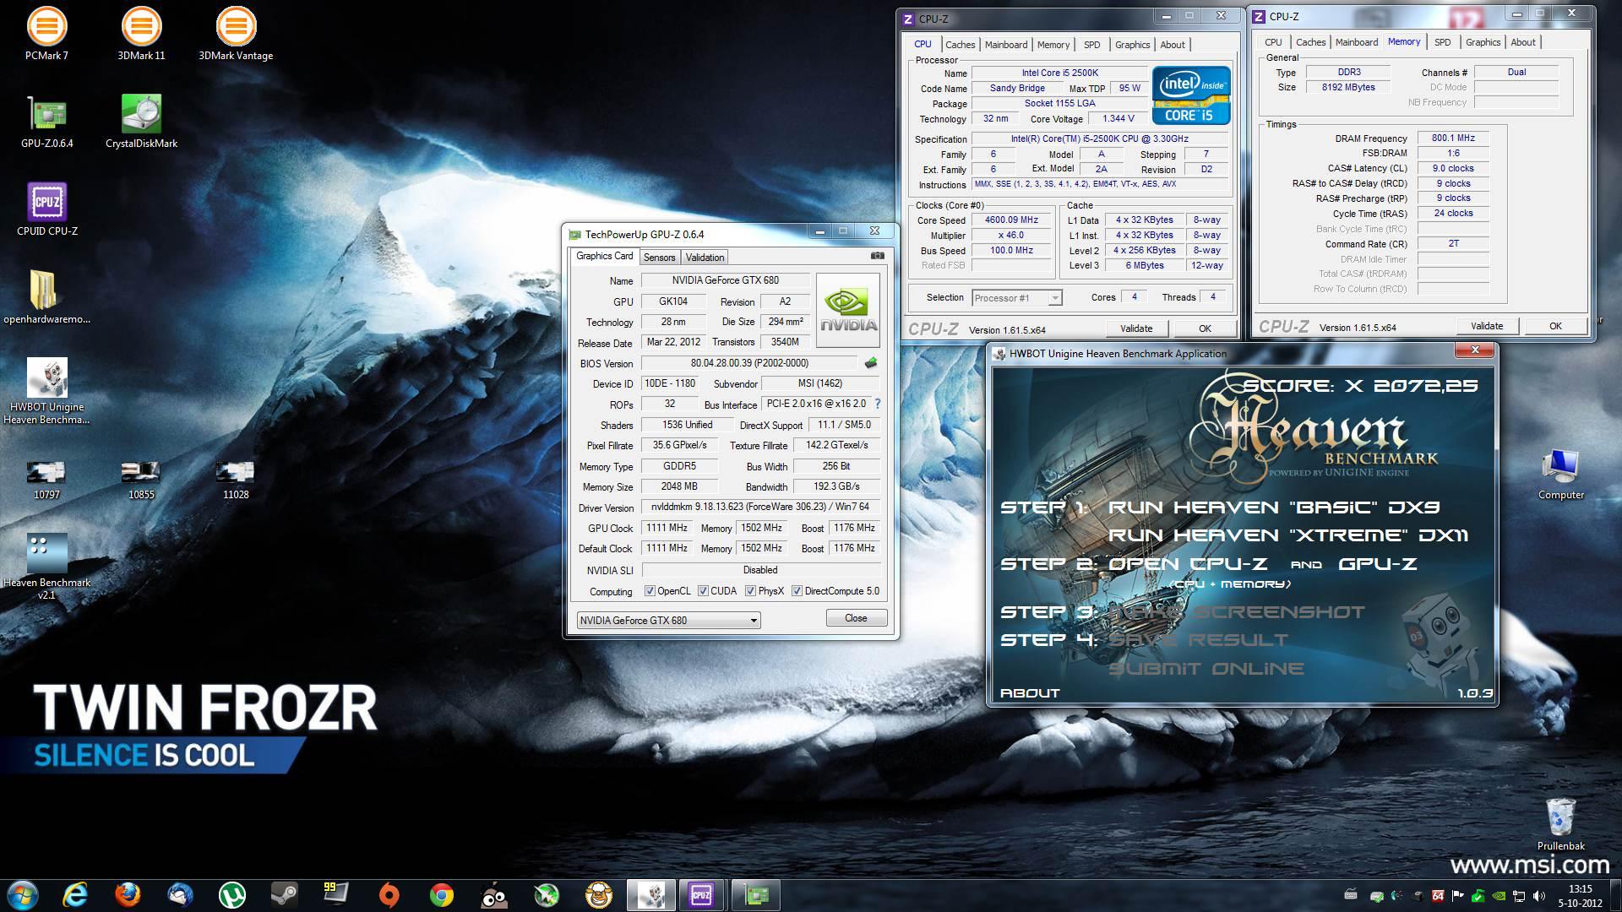The width and height of the screenshot is (1622, 912).
Task: Open the Computer desktop icon
Action: point(1560,473)
